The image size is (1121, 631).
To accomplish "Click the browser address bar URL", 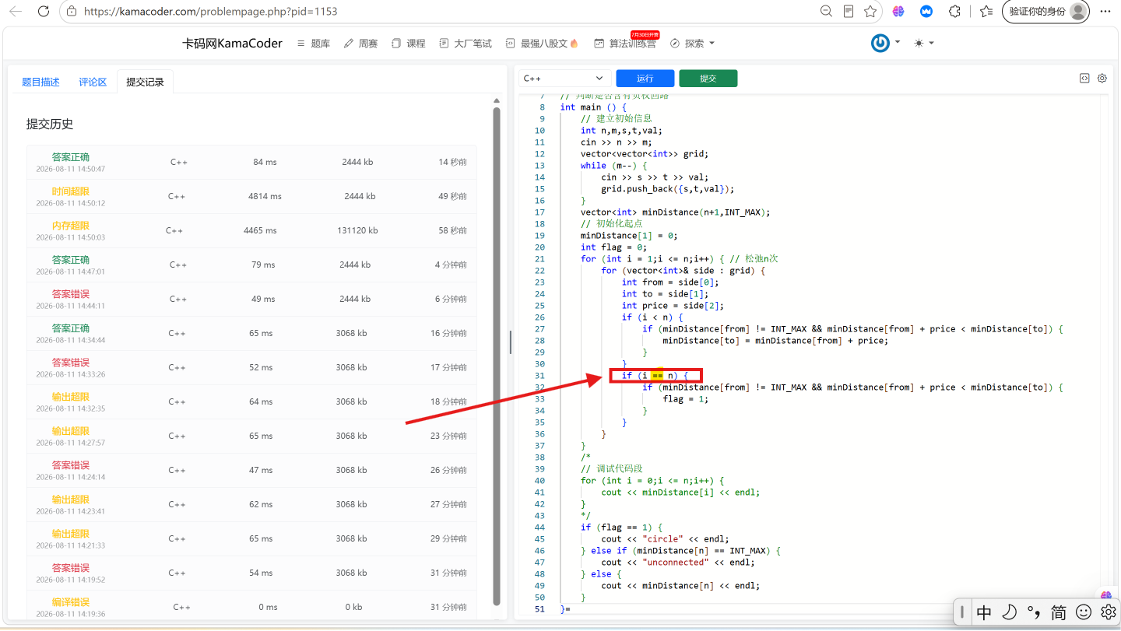I will coord(210,12).
